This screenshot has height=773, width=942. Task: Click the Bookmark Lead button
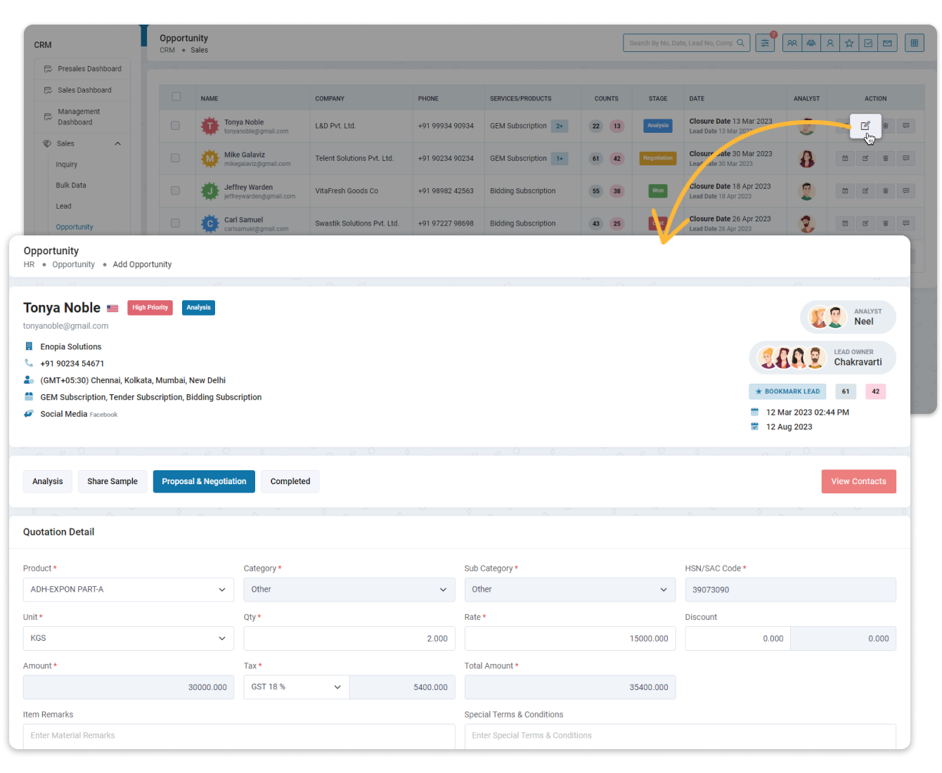click(x=787, y=391)
